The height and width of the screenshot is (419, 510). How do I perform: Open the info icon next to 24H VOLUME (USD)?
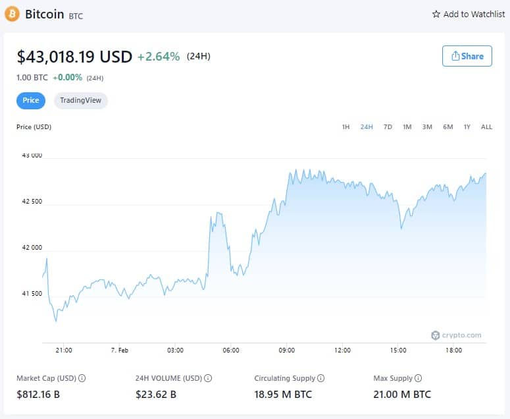208,378
